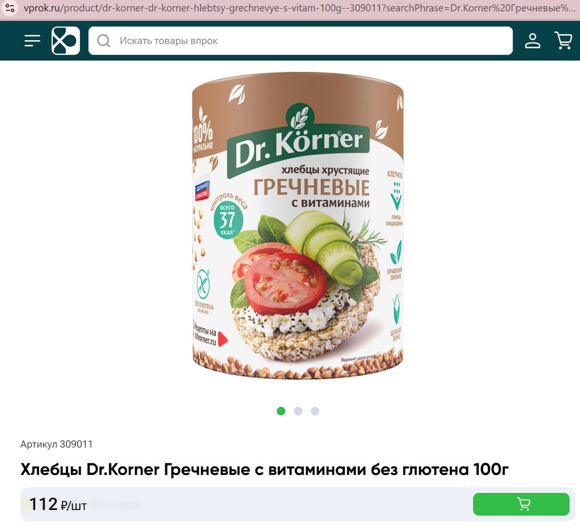Viewport: 580px width, 527px height.
Task: Click the vprok.ru address bar URL
Action: coord(299,8)
